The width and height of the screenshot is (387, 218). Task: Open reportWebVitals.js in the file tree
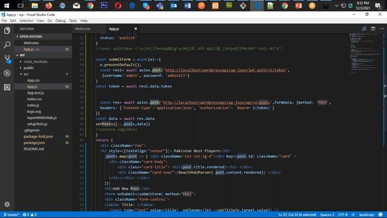(42, 117)
